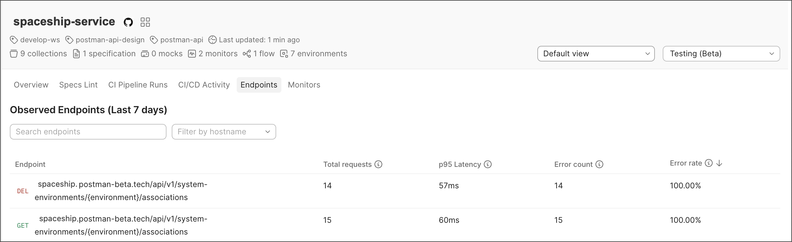Click the specification document icon
This screenshot has width=792, height=242.
tap(76, 54)
